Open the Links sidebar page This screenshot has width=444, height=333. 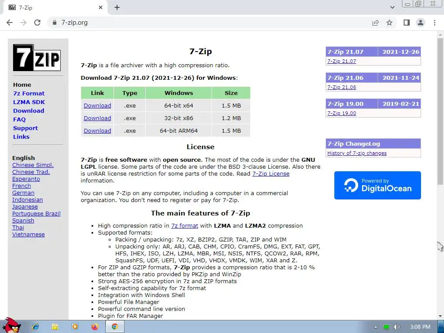click(21, 137)
